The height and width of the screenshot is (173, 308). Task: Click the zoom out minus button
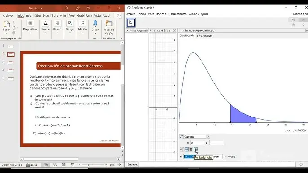pos(79,165)
